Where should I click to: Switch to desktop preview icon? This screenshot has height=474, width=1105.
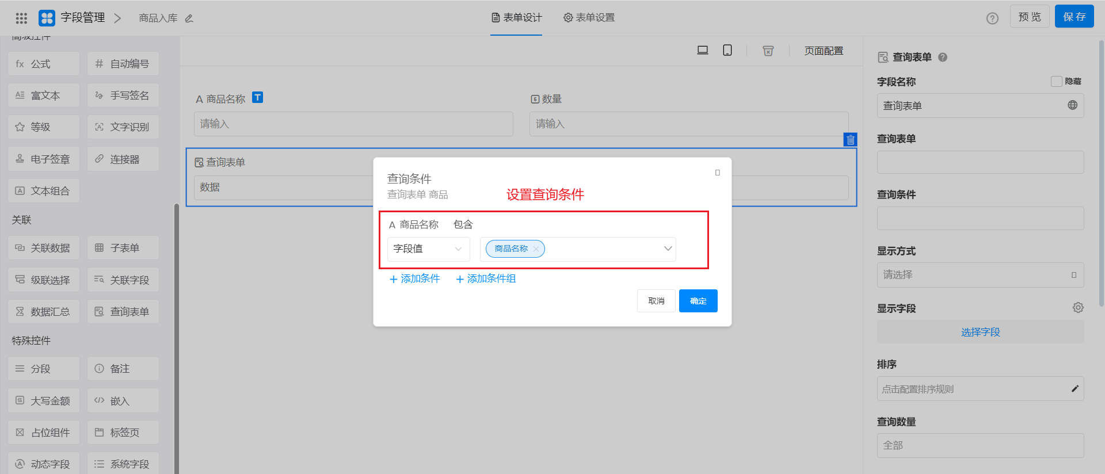702,51
